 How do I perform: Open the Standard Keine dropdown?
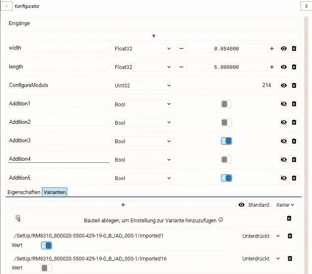(285, 205)
